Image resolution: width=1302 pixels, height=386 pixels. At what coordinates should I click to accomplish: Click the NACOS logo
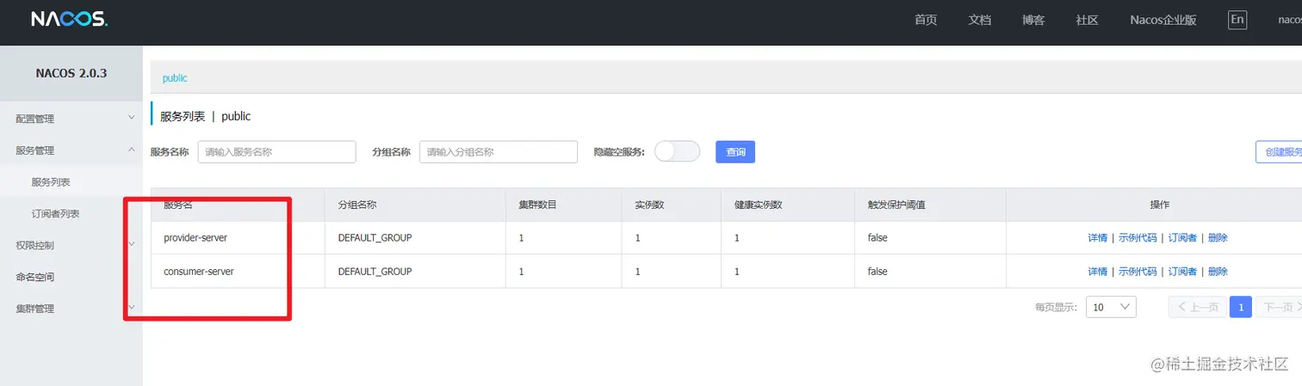point(69,19)
